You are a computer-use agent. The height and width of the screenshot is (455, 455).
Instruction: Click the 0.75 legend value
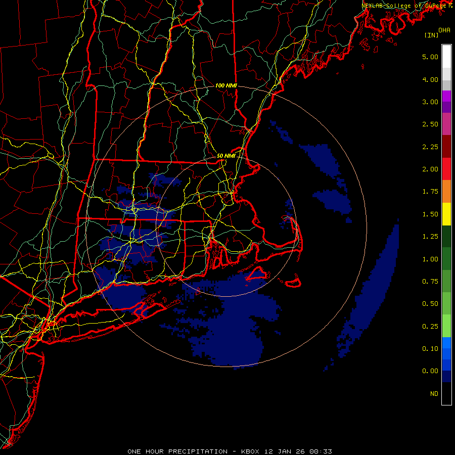pos(430,282)
